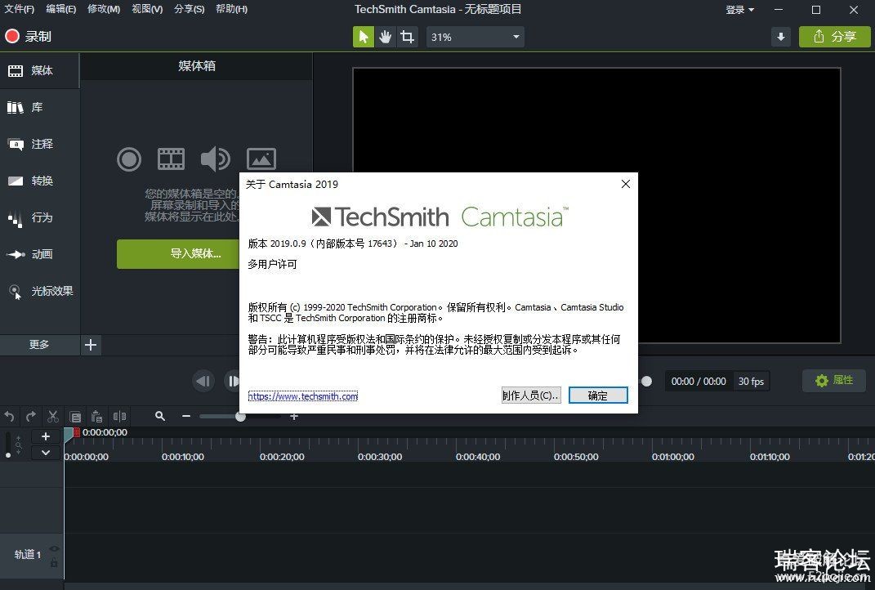875x590 pixels.
Task: Click the 30 fps frame rate display
Action: [751, 382]
